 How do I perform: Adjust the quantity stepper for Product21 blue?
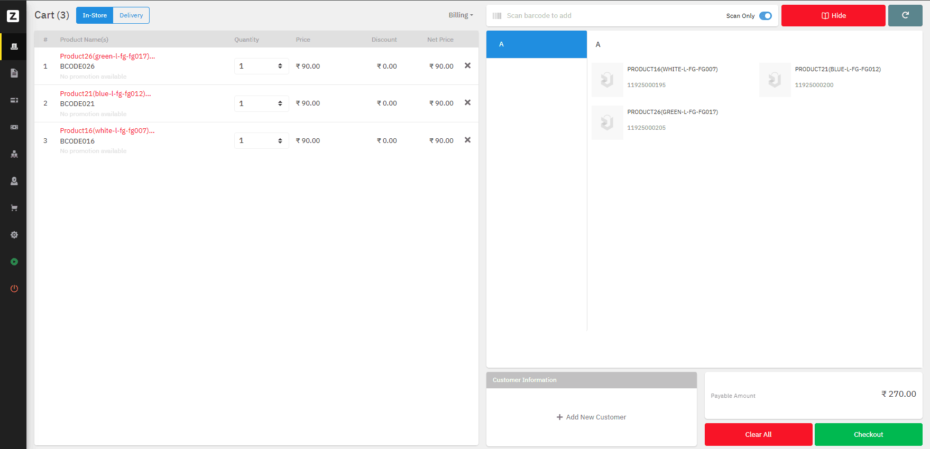coord(280,103)
